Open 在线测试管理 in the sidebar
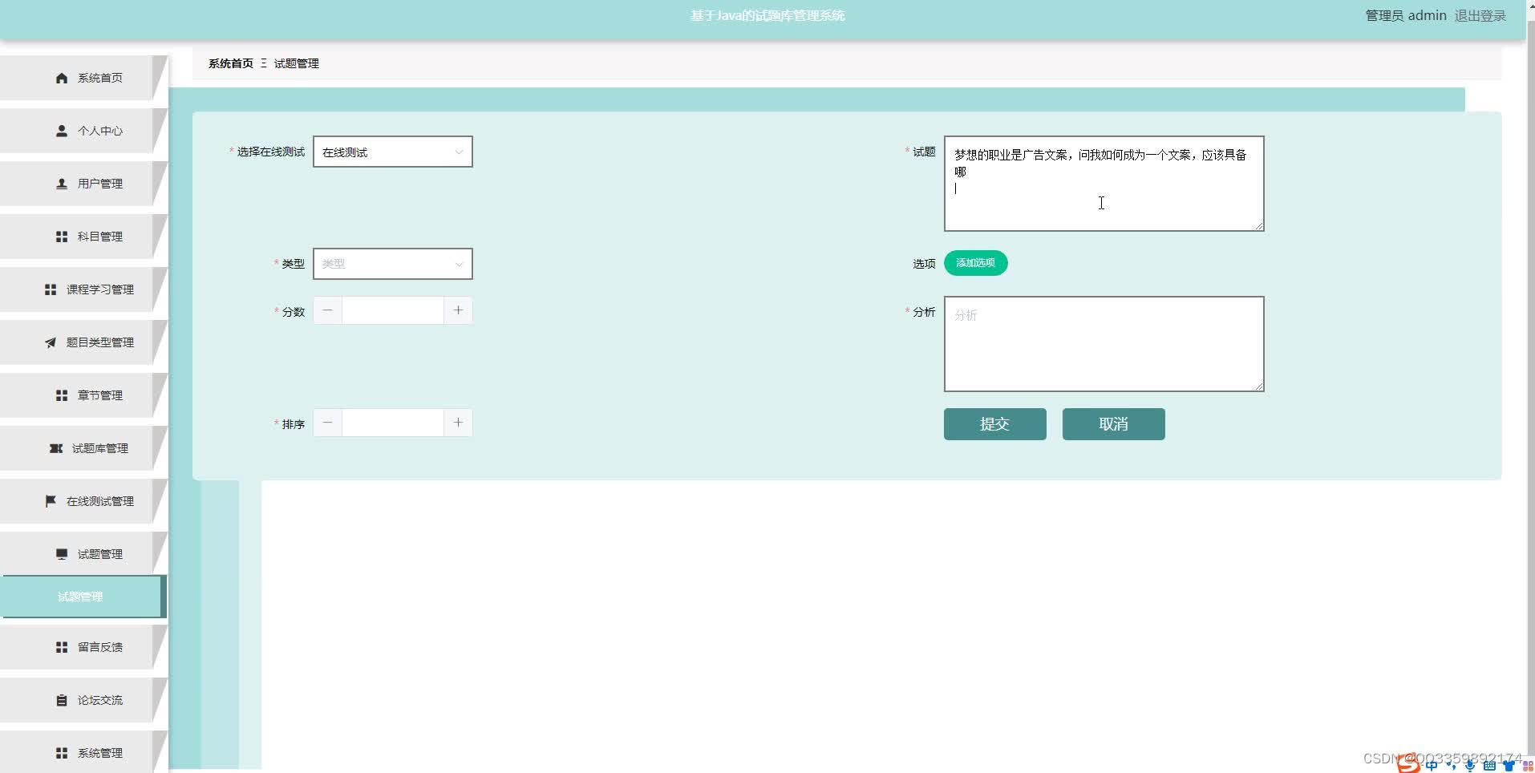Image resolution: width=1535 pixels, height=773 pixels. coord(83,501)
